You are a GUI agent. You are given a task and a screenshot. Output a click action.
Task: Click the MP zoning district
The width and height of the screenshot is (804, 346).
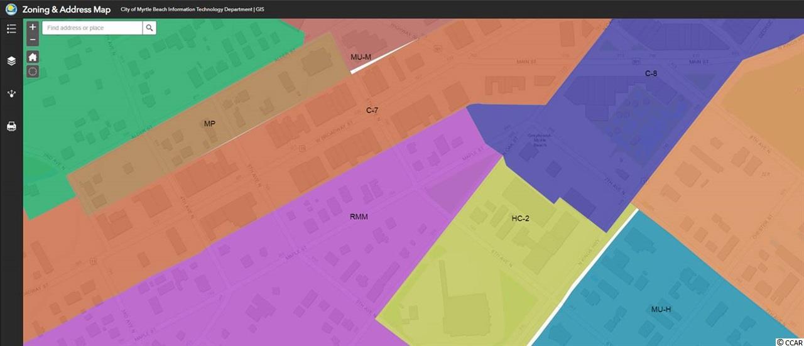click(210, 124)
